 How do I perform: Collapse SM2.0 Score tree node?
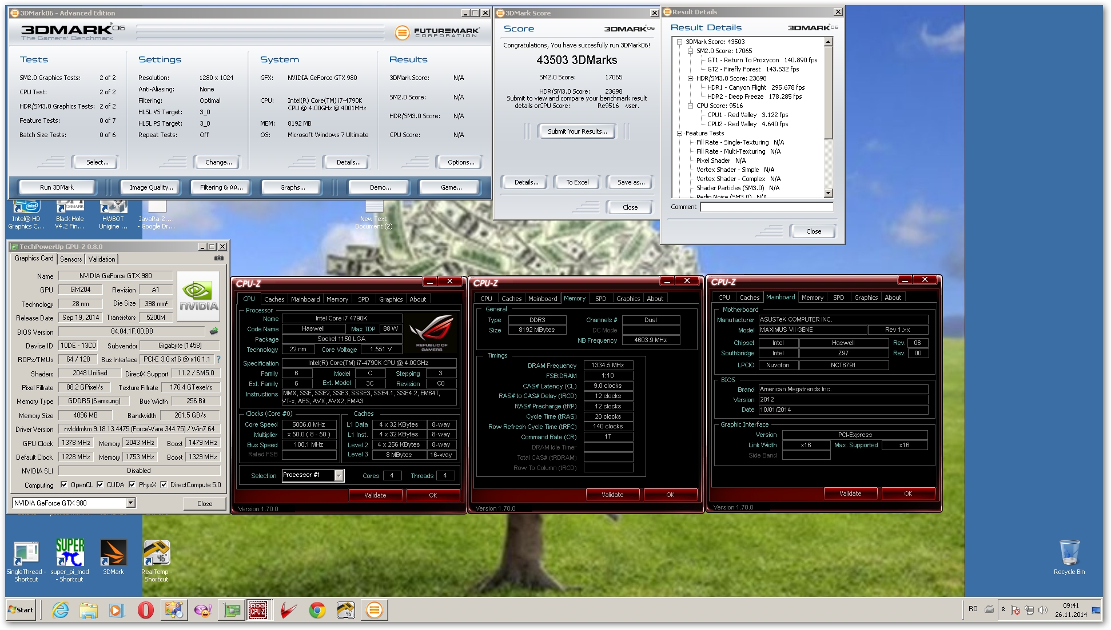[x=690, y=51]
